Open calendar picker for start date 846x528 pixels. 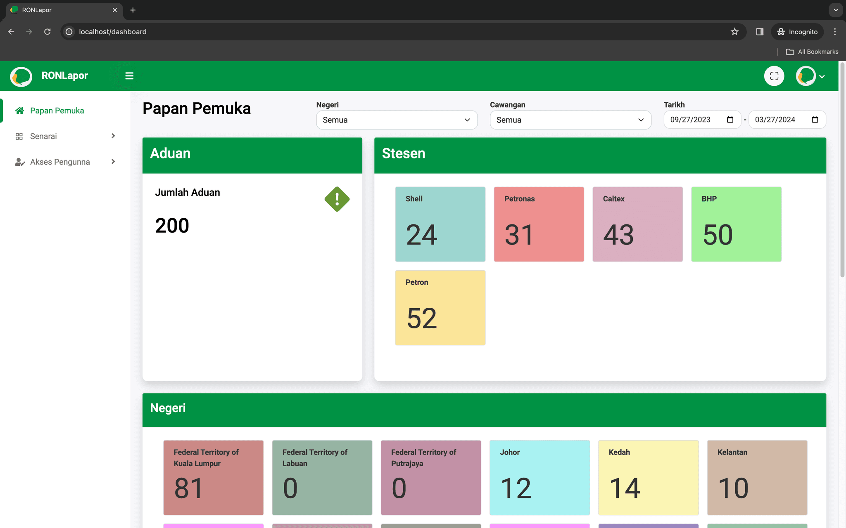click(x=730, y=120)
